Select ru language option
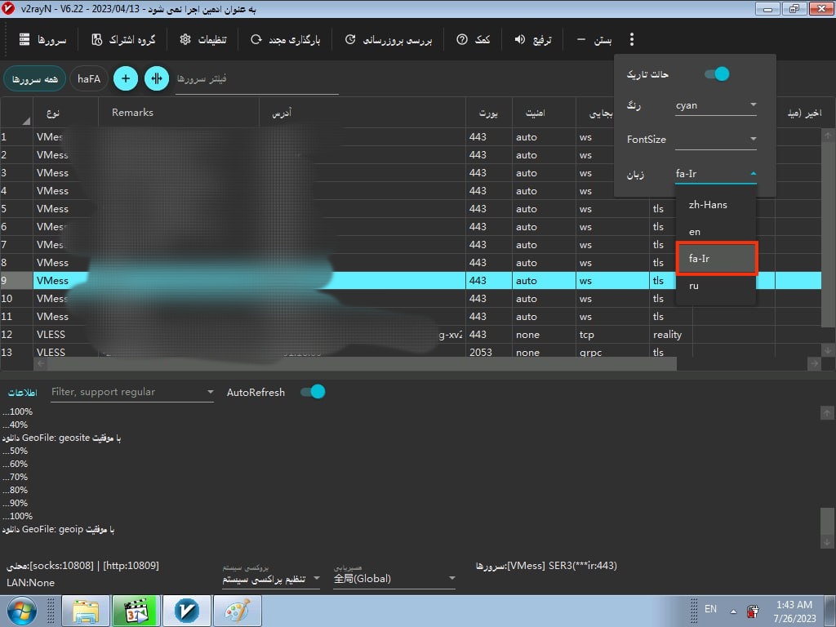Viewport: 836px width, 627px height. 694,287
